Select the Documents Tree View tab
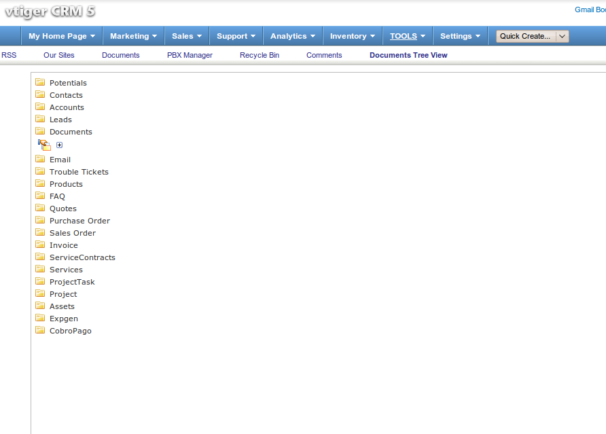Image resolution: width=606 pixels, height=434 pixels. 408,55
